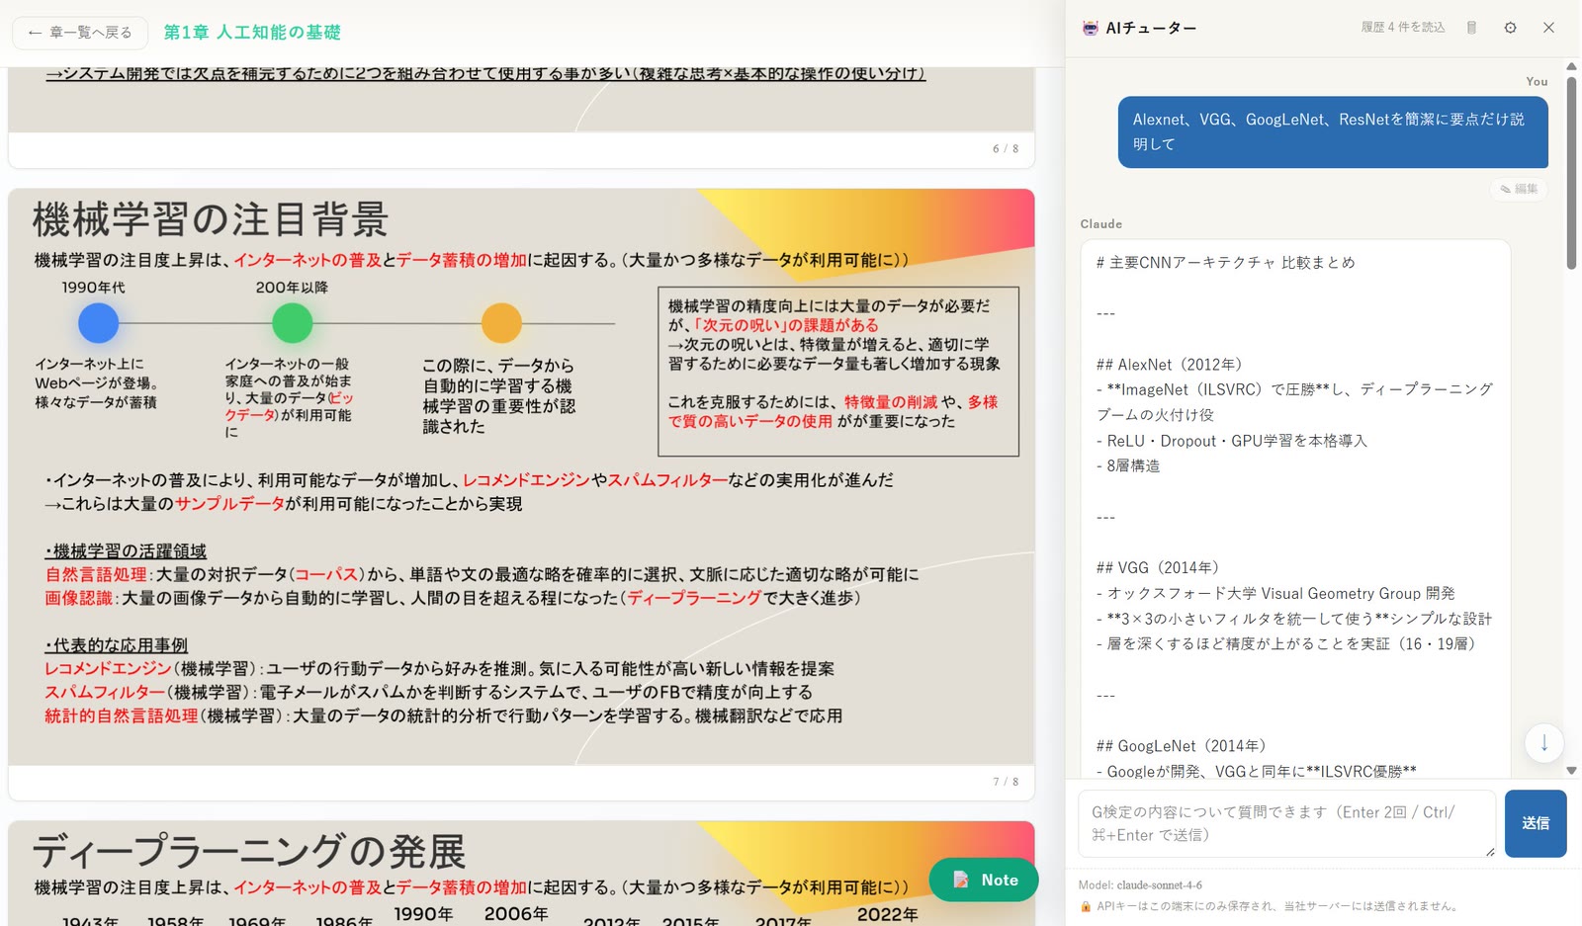
Task: Click the ・代表的な応用事例 heading
Action: point(116,644)
